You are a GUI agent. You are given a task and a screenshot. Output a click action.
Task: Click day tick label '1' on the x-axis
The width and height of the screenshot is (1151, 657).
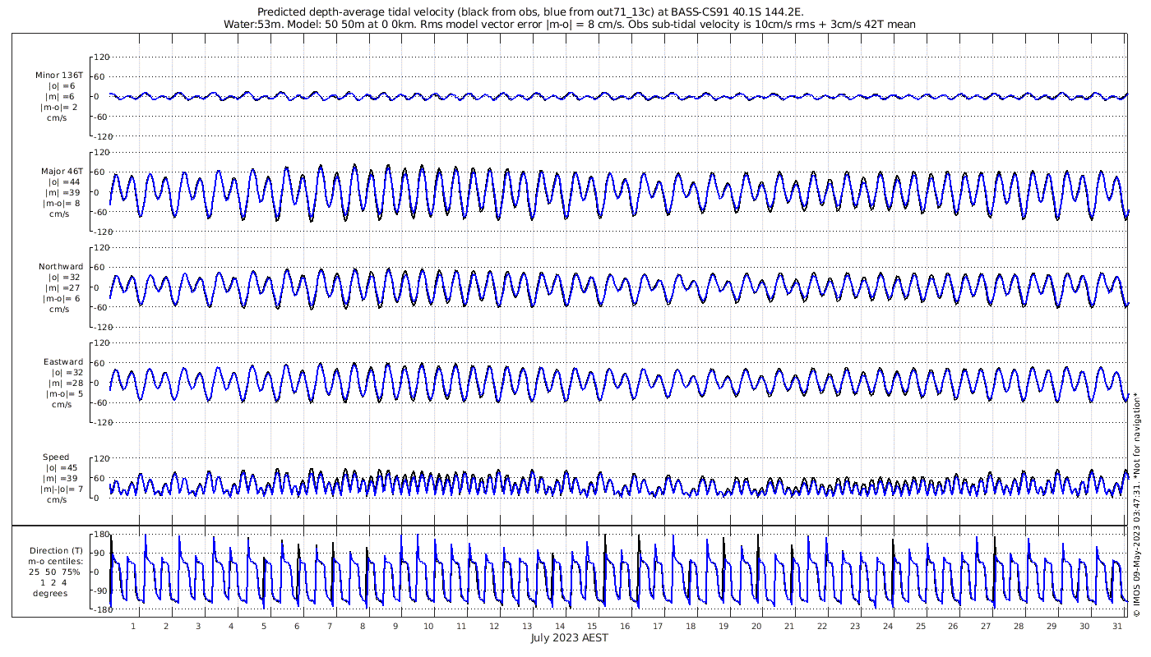click(133, 626)
